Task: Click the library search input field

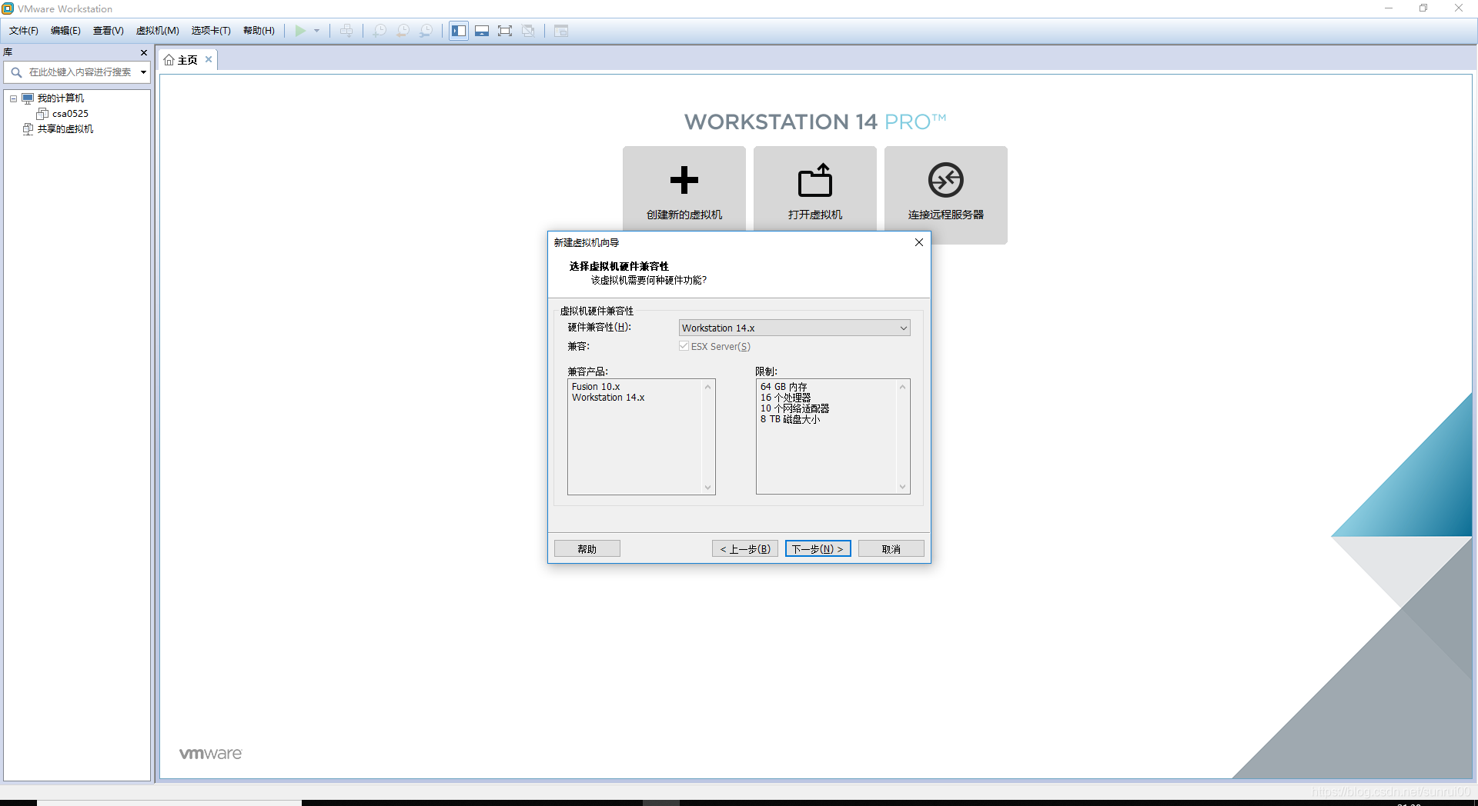Action: click(x=79, y=72)
